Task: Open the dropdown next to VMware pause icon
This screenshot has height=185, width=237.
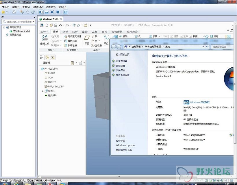Action: tap(7, 12)
